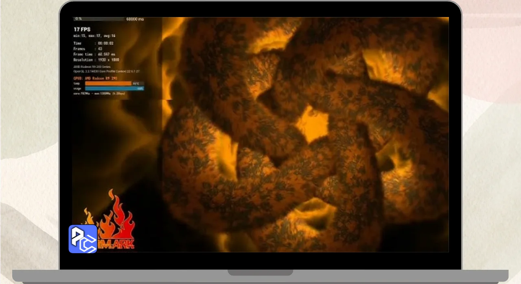521x284 pixels.
Task: Click the OpenGL Core Profile Context line
Action: (107, 71)
